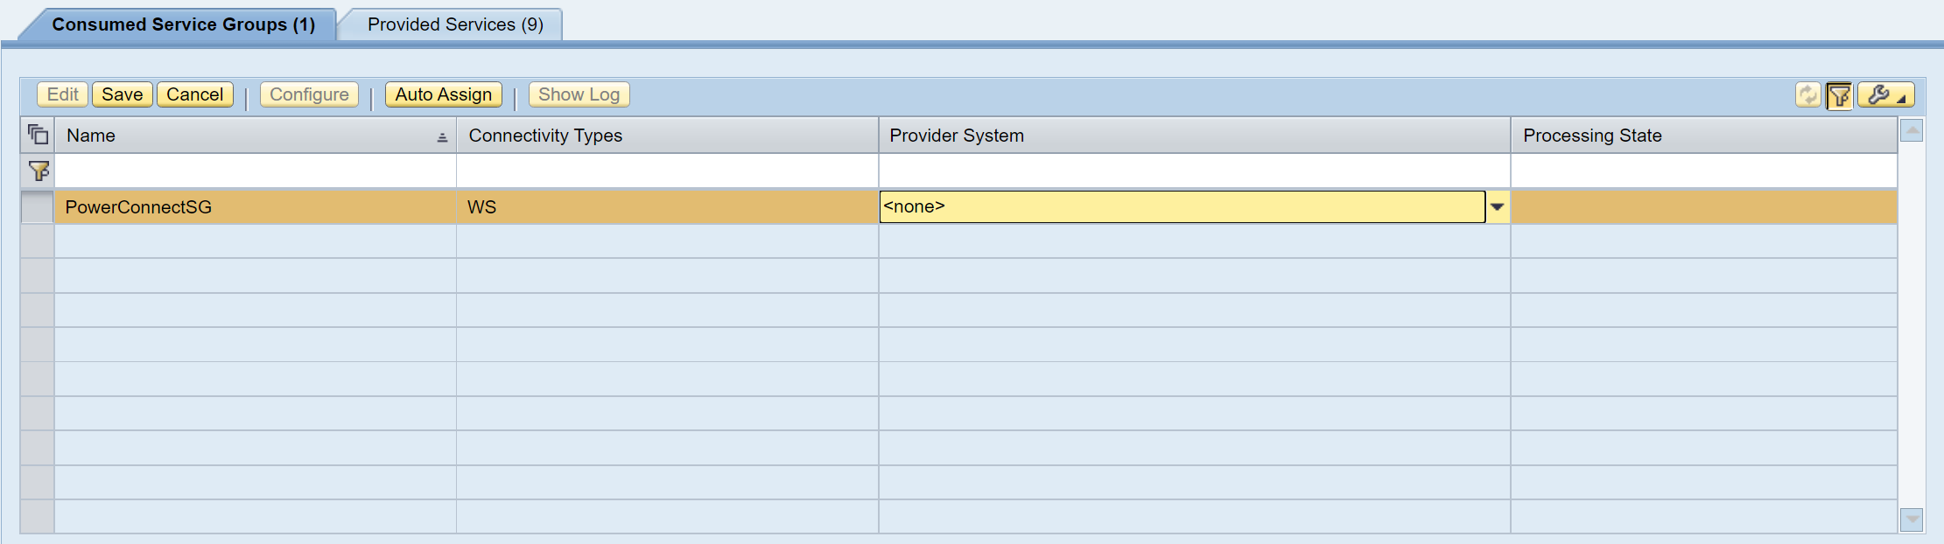The width and height of the screenshot is (1944, 544).
Task: Click the funnel icon in the filter row
Action: 38,171
